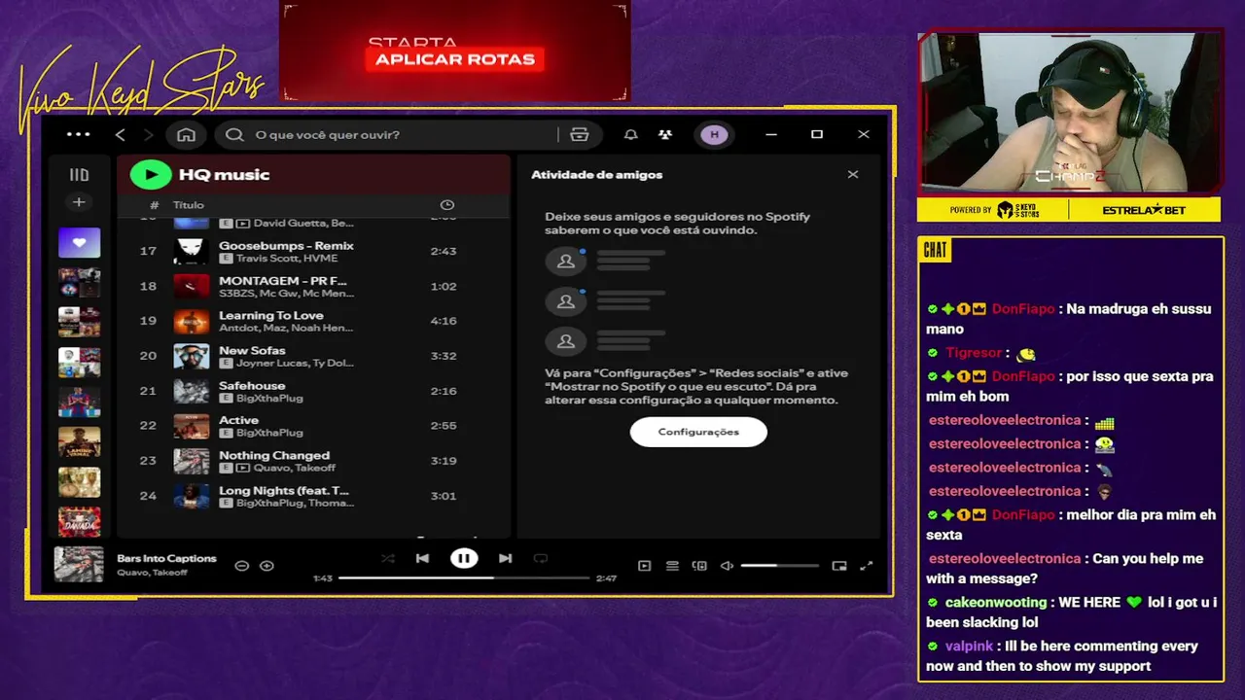The height and width of the screenshot is (700, 1245).
Task: Click valpink username in chat
Action: pos(969,647)
